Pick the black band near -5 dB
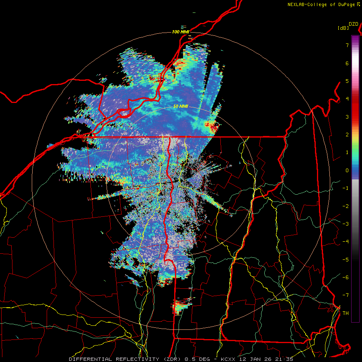The width and height of the screenshot is (362, 362). coord(355,260)
